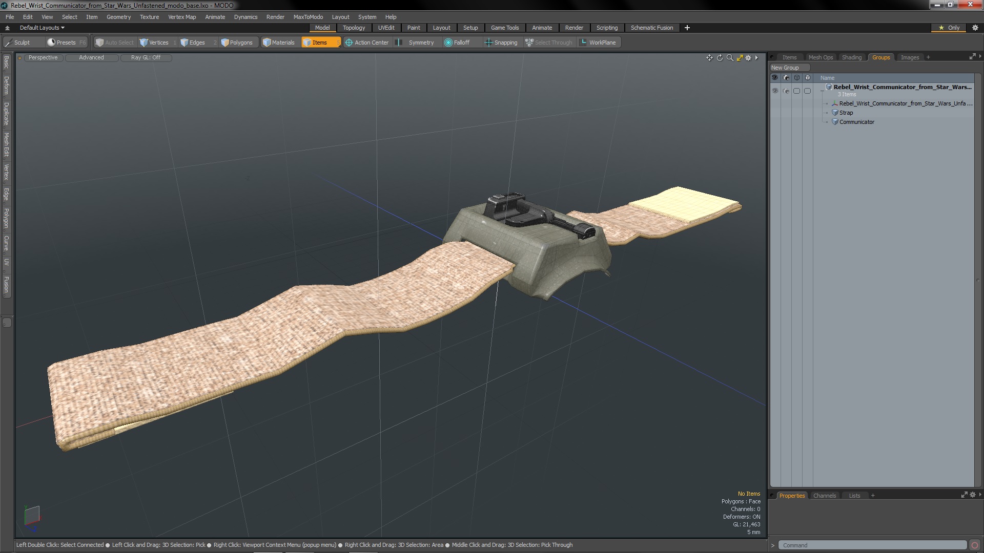The image size is (984, 553).
Task: Toggle render camera for Rebel_Wrist_Communicator group
Action: pyautogui.click(x=786, y=91)
